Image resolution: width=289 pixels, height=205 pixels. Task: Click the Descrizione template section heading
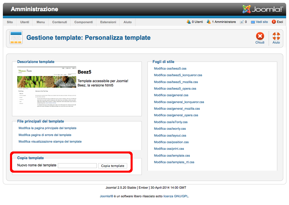(36, 62)
